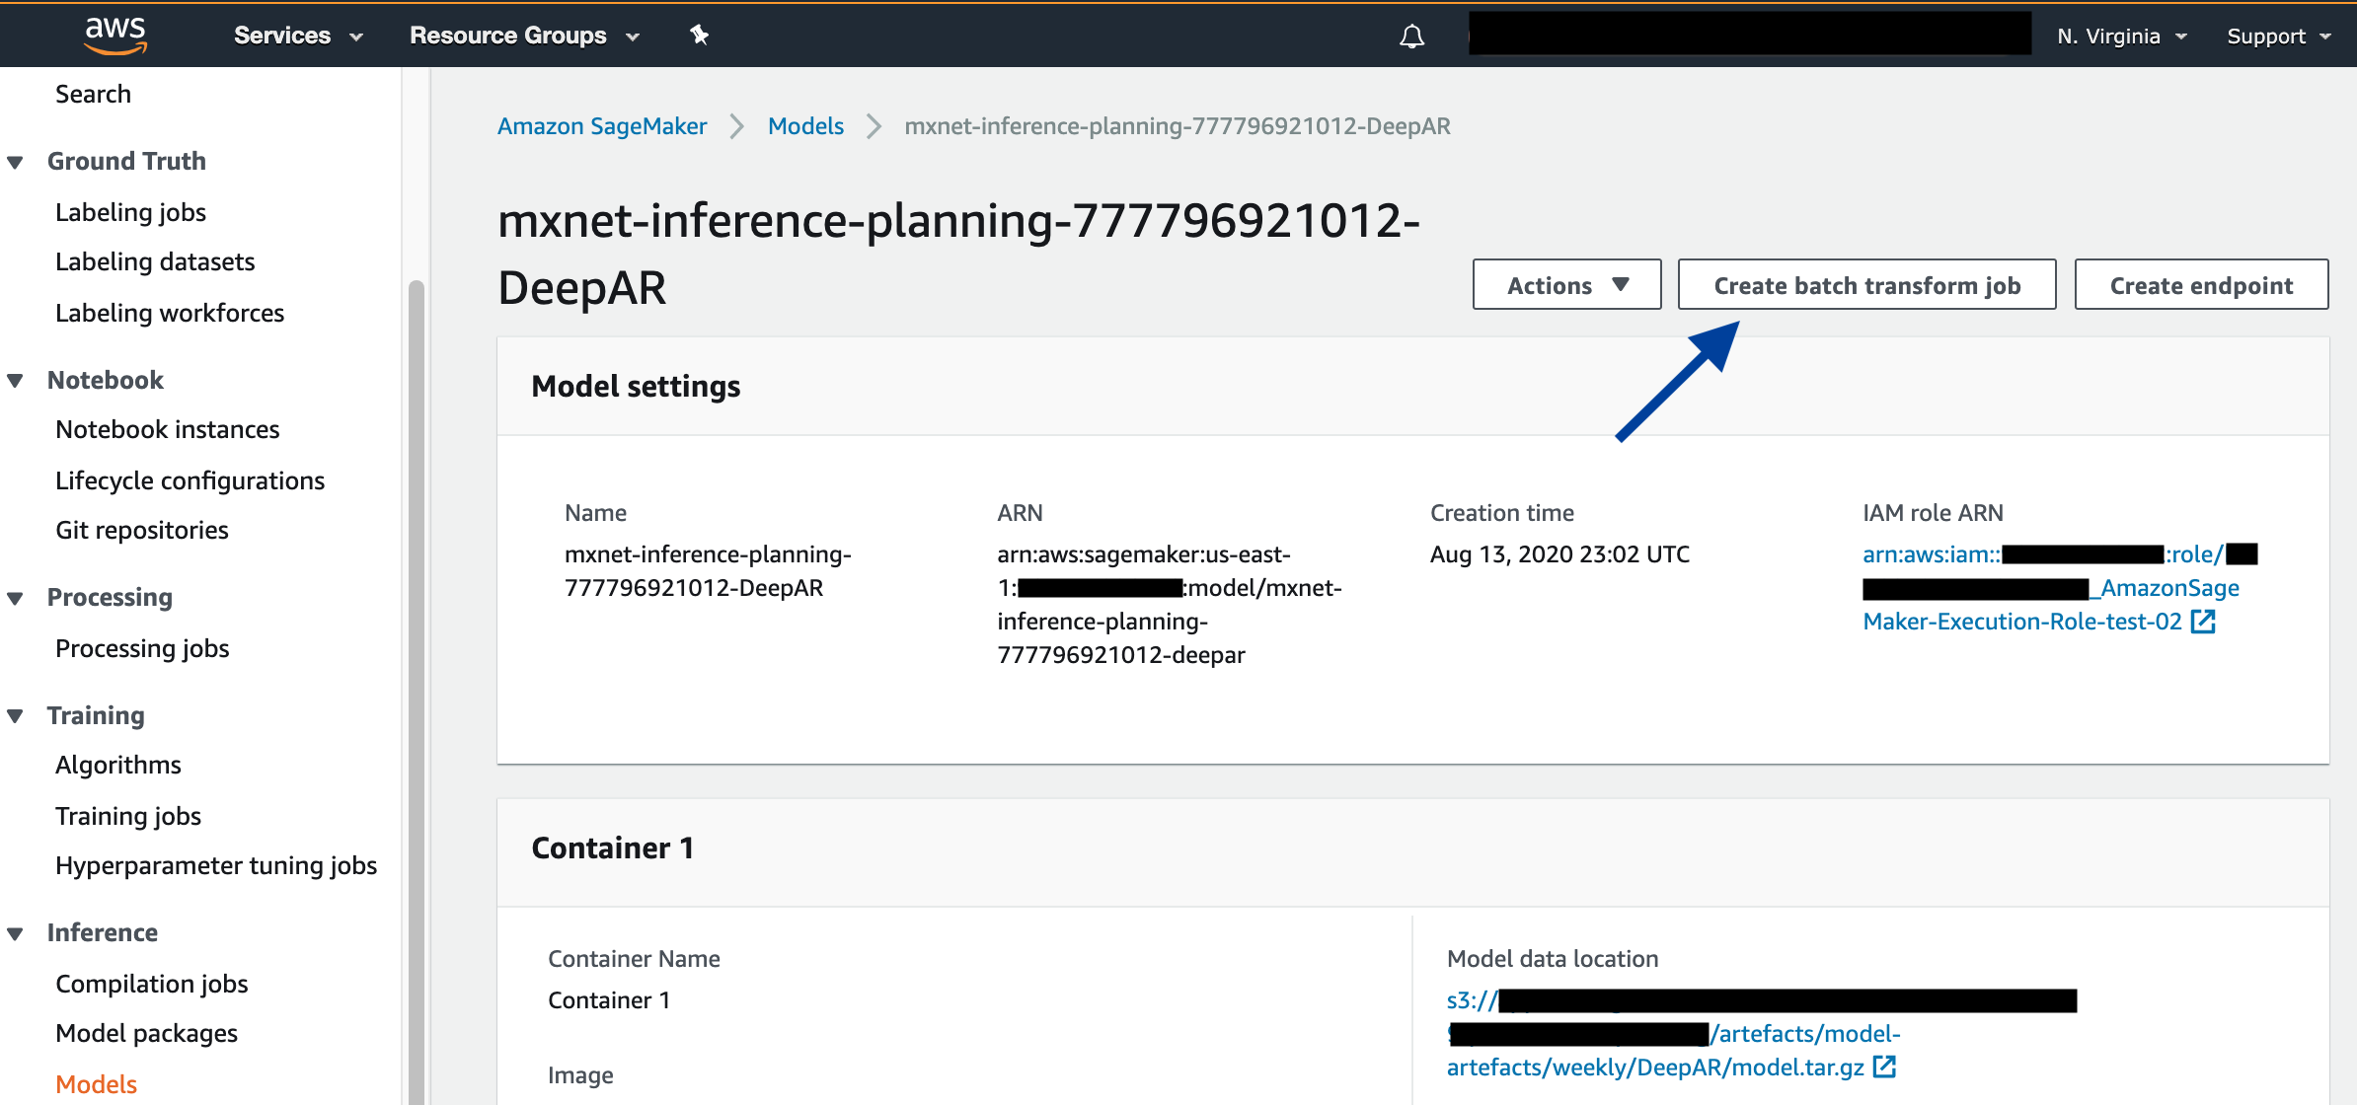Go to Amazon SageMaker breadcrumb link

tap(602, 126)
